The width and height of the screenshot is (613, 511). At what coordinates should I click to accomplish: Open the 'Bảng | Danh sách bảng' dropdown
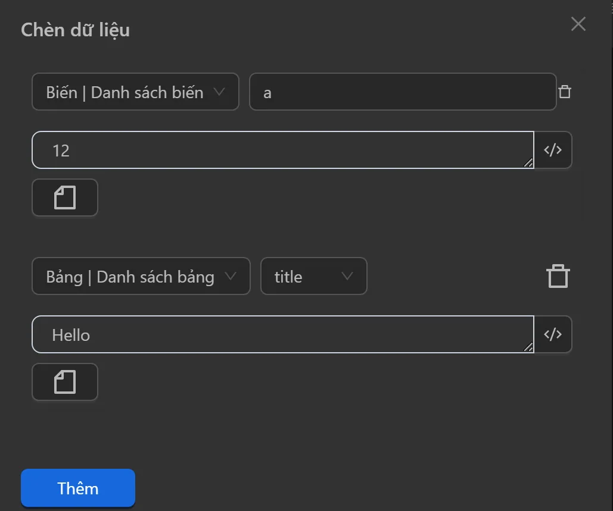[141, 276]
